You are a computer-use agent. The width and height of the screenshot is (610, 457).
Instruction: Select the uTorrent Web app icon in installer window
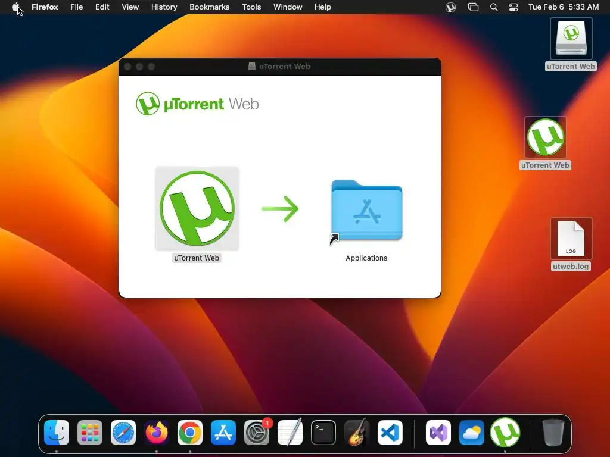point(197,209)
